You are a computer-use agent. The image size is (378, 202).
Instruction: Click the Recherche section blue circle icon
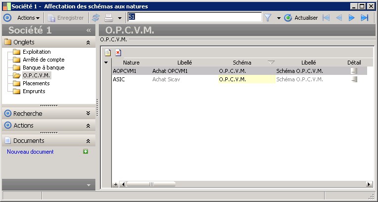click(x=8, y=113)
